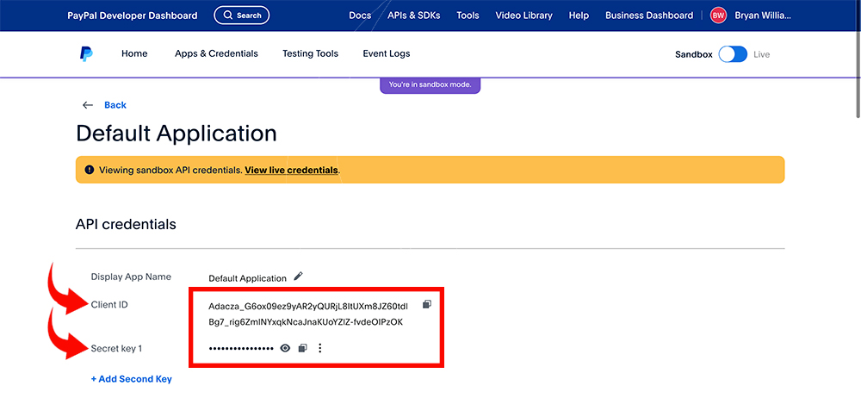Open the three-dot menu for Secret key 1
The width and height of the screenshot is (861, 398).
tap(320, 348)
